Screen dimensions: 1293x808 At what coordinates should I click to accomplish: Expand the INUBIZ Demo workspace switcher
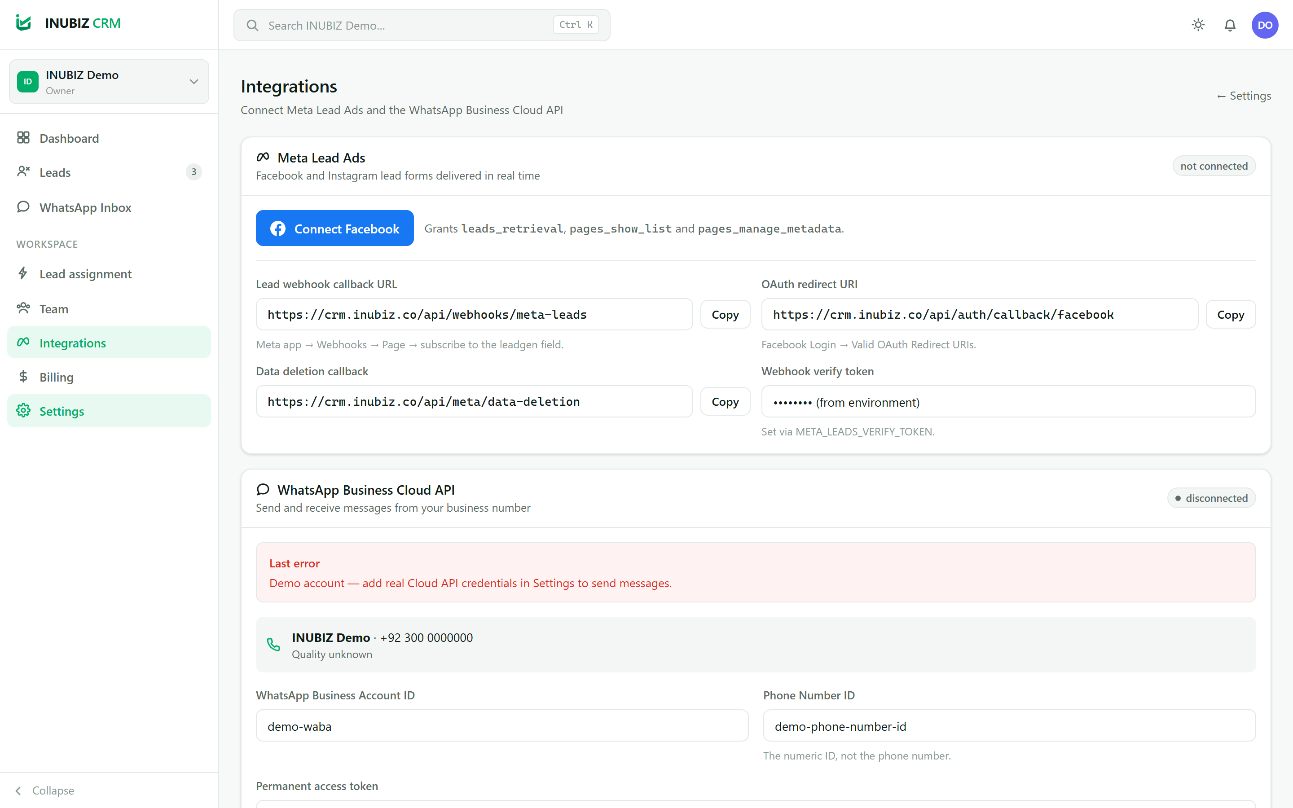(x=109, y=82)
